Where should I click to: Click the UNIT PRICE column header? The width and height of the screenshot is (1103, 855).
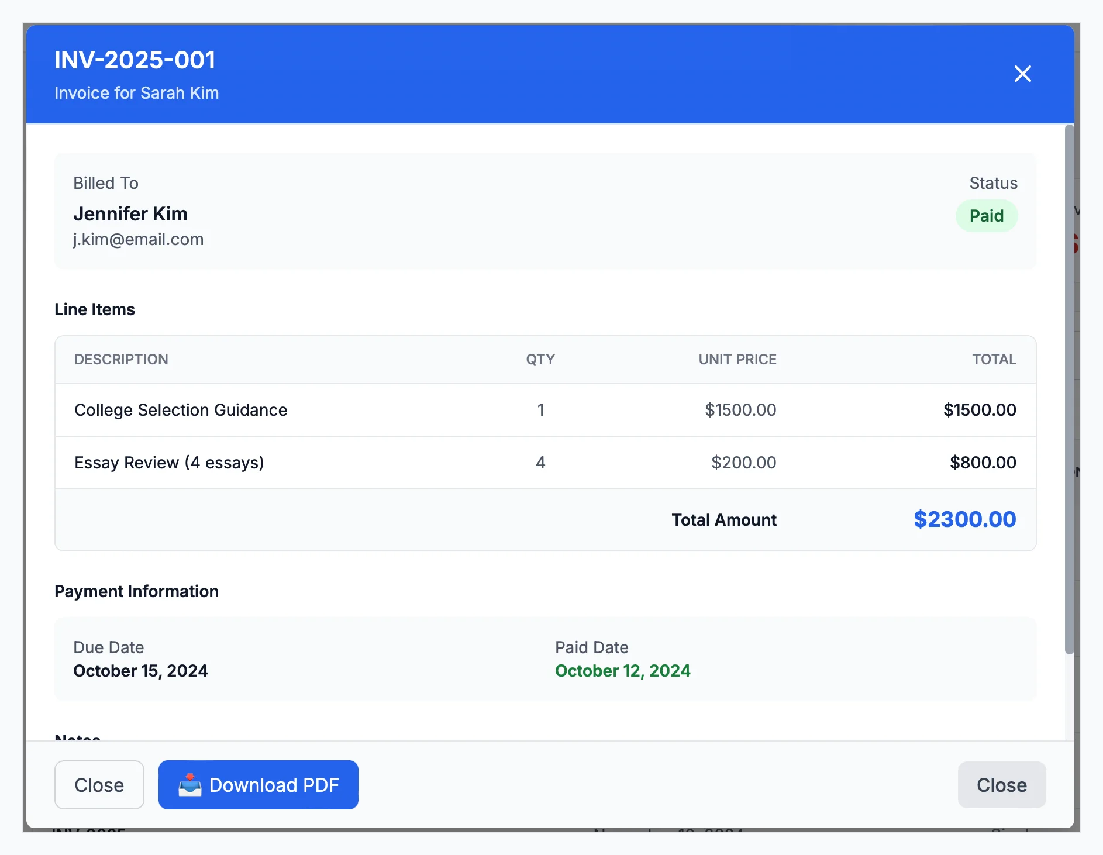[x=737, y=359]
